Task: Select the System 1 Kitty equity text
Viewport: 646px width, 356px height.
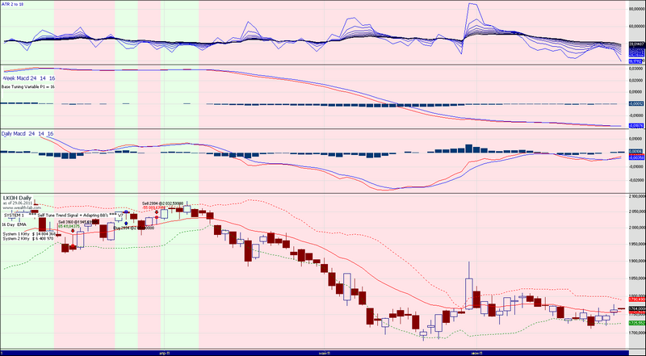Action: [28, 233]
